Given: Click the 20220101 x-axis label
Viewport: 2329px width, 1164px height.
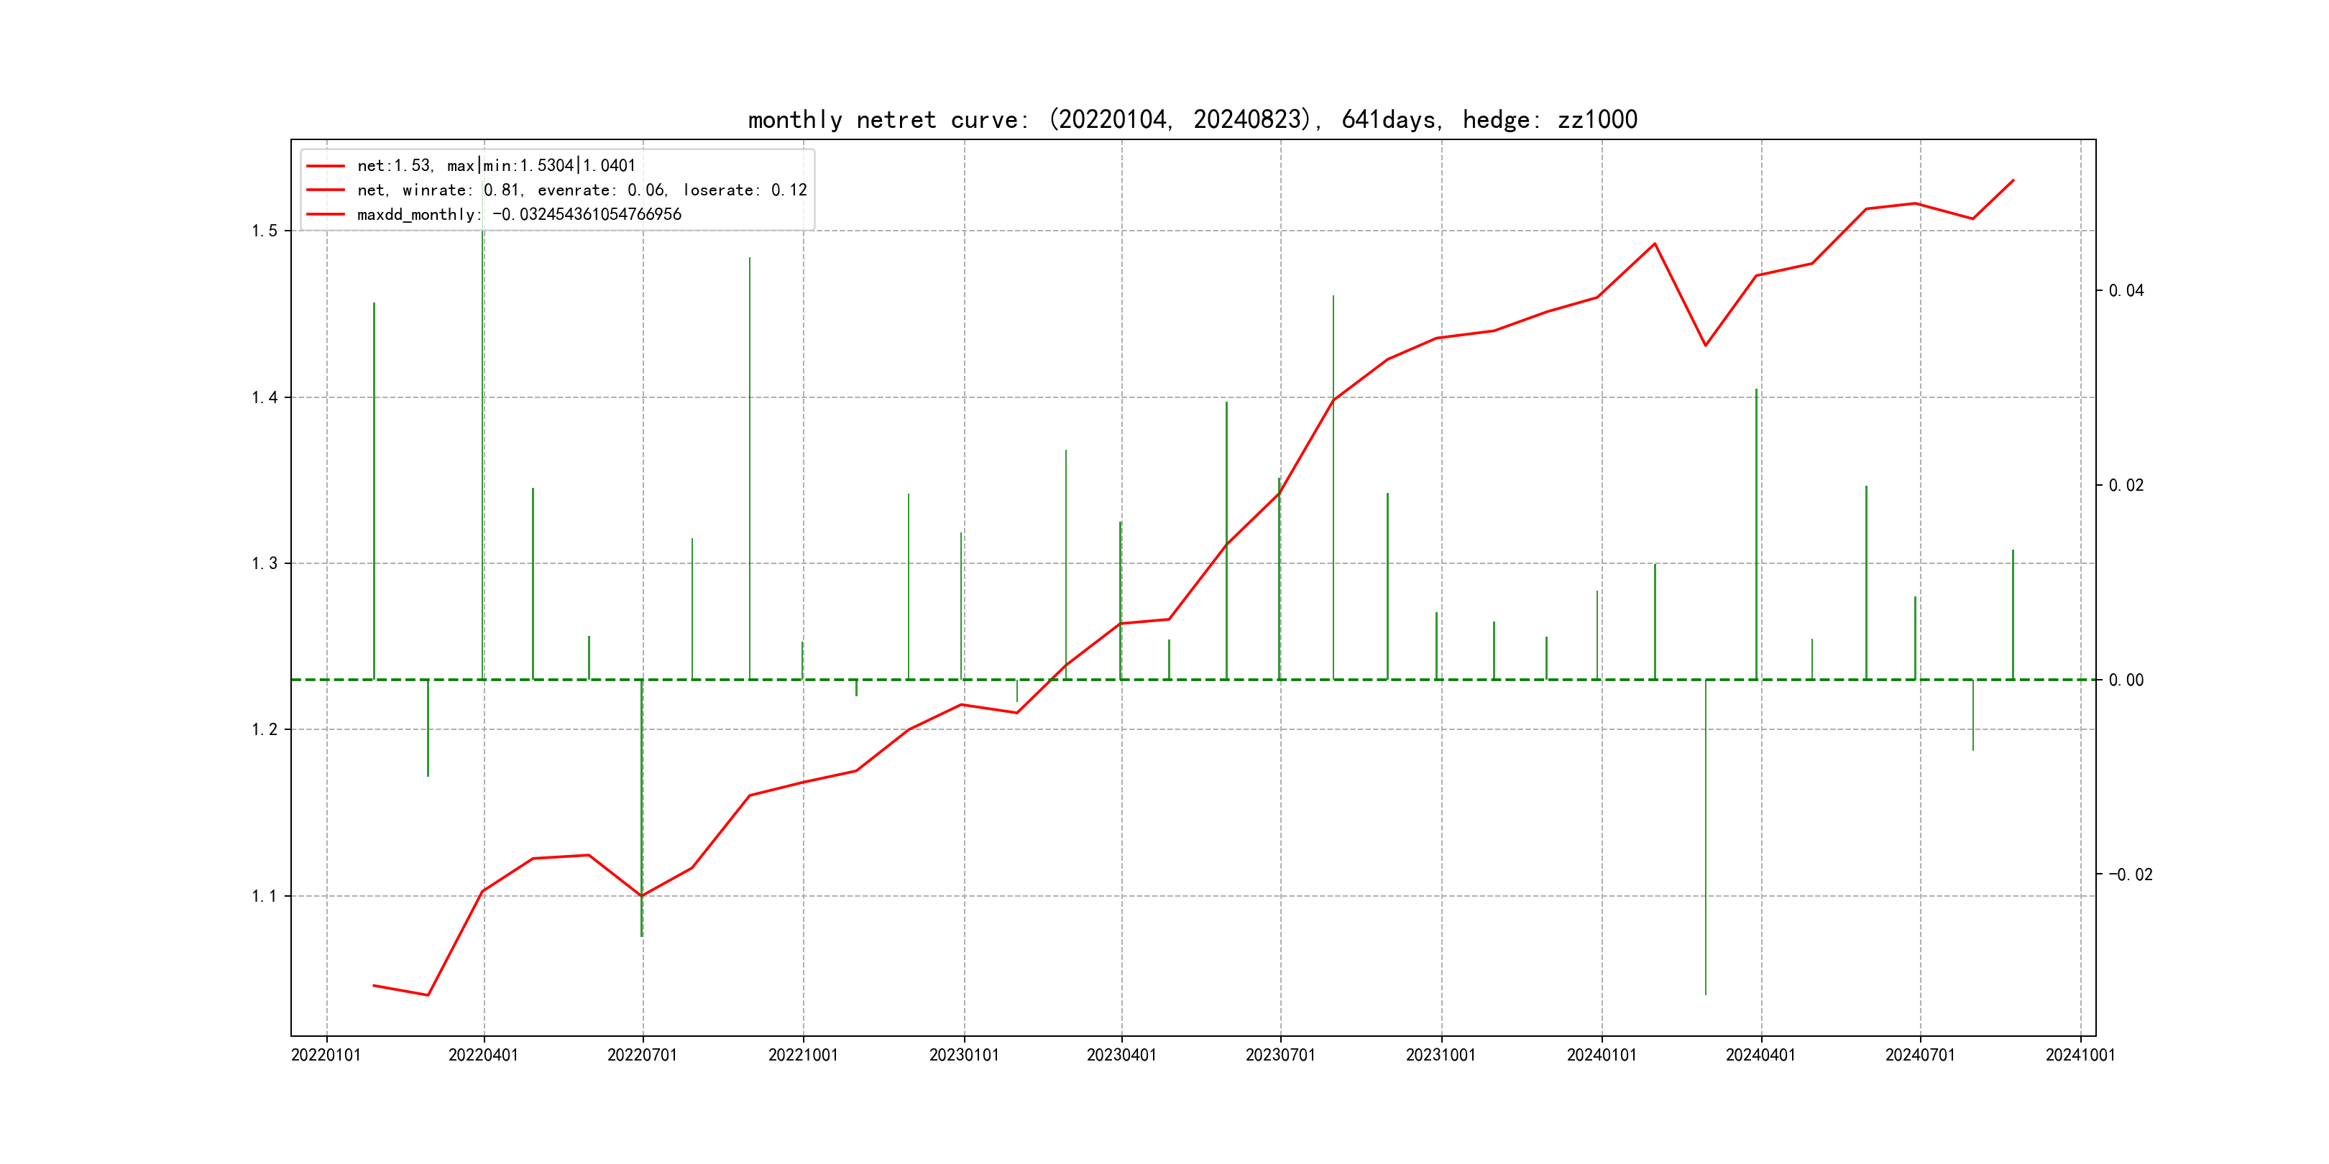Looking at the screenshot, I should (x=326, y=1055).
